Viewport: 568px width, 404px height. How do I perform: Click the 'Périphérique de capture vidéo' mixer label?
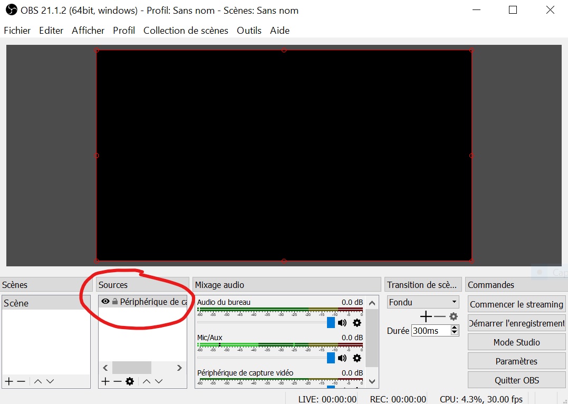(x=245, y=373)
